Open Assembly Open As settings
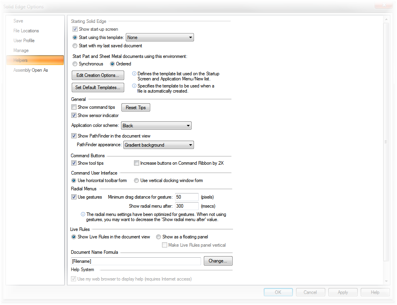 point(31,70)
